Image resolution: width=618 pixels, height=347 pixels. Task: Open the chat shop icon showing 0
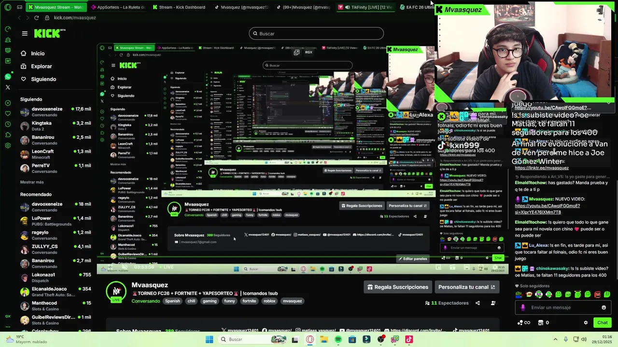544,322
